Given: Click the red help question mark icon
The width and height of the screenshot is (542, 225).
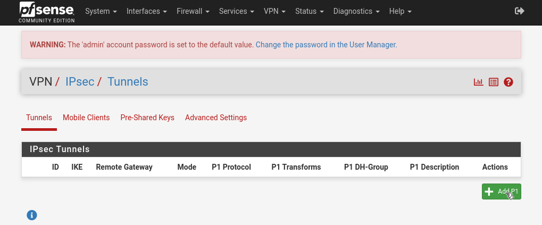Looking at the screenshot, I should click(x=508, y=82).
